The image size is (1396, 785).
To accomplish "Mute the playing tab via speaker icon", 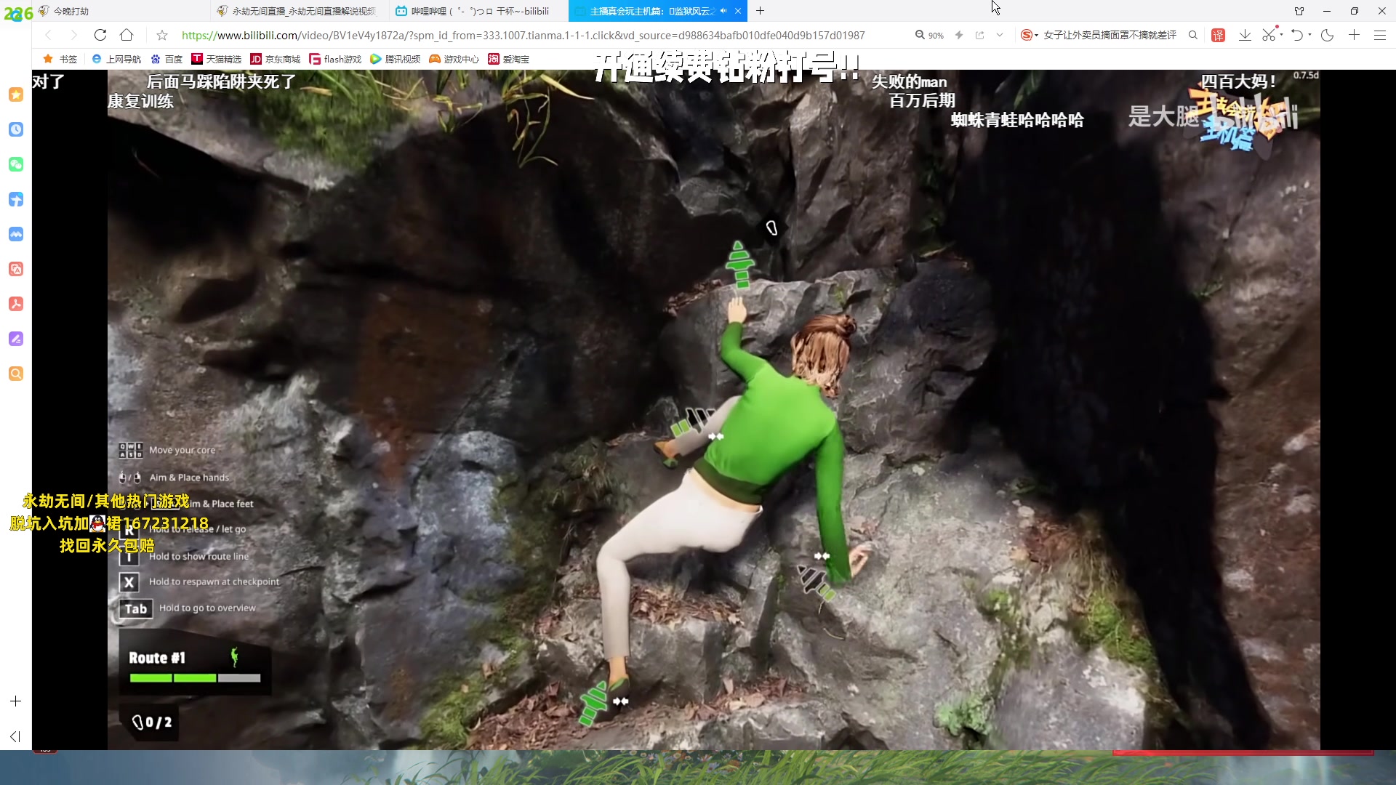I will (723, 11).
